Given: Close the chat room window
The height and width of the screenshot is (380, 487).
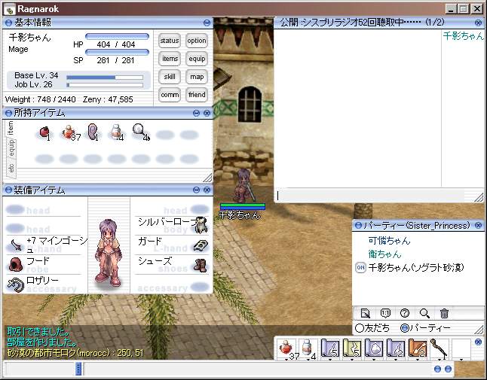Looking at the screenshot, I should coord(479,23).
